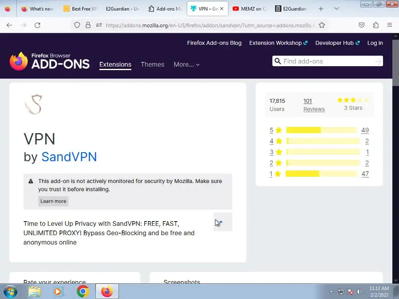Click the warning triangle icon in the notice

31,181
